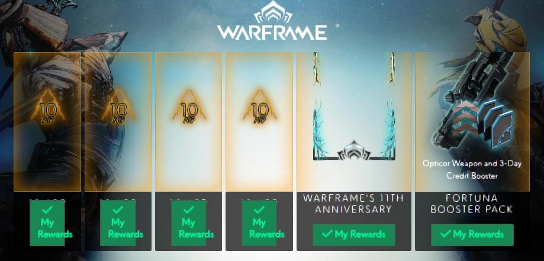Click the Warframe's 11th Anniversary title
This screenshot has width=544, height=261.
click(x=354, y=204)
